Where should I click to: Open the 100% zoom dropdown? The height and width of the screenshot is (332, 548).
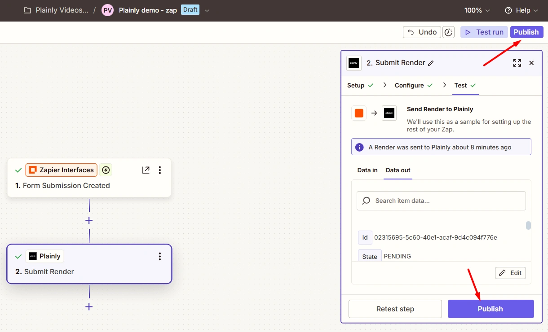477,10
